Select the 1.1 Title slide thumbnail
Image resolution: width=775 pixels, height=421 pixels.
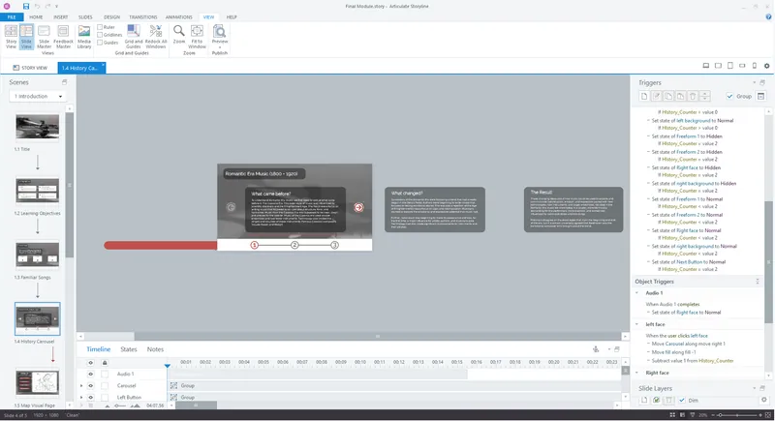click(37, 128)
